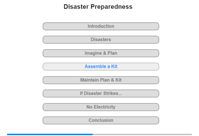The height and width of the screenshot is (136, 199).
Task: Select the highlighted blue menu item
Action: (101, 67)
